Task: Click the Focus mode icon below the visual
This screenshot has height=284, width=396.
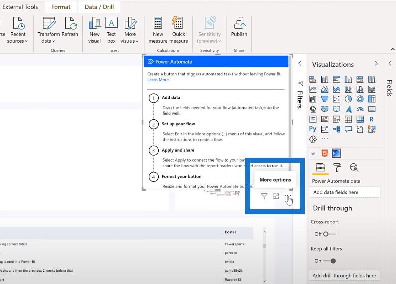Action: pos(276,196)
